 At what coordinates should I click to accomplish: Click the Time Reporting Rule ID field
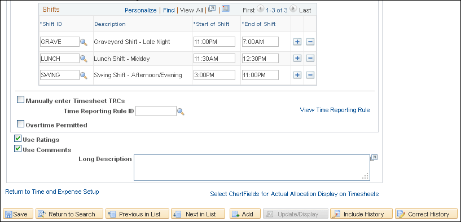coord(156,111)
